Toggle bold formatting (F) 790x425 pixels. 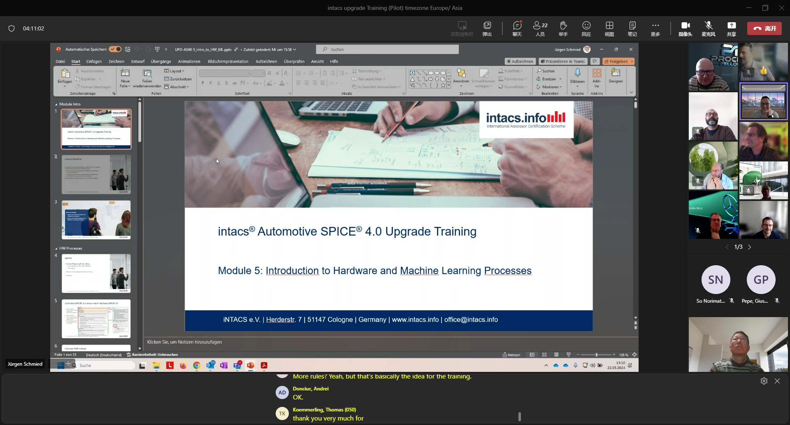point(203,83)
